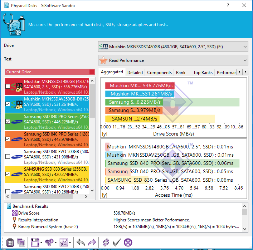The height and width of the screenshot is (250, 253).
Task: Click the purple gears options icon
Action: tap(49, 242)
